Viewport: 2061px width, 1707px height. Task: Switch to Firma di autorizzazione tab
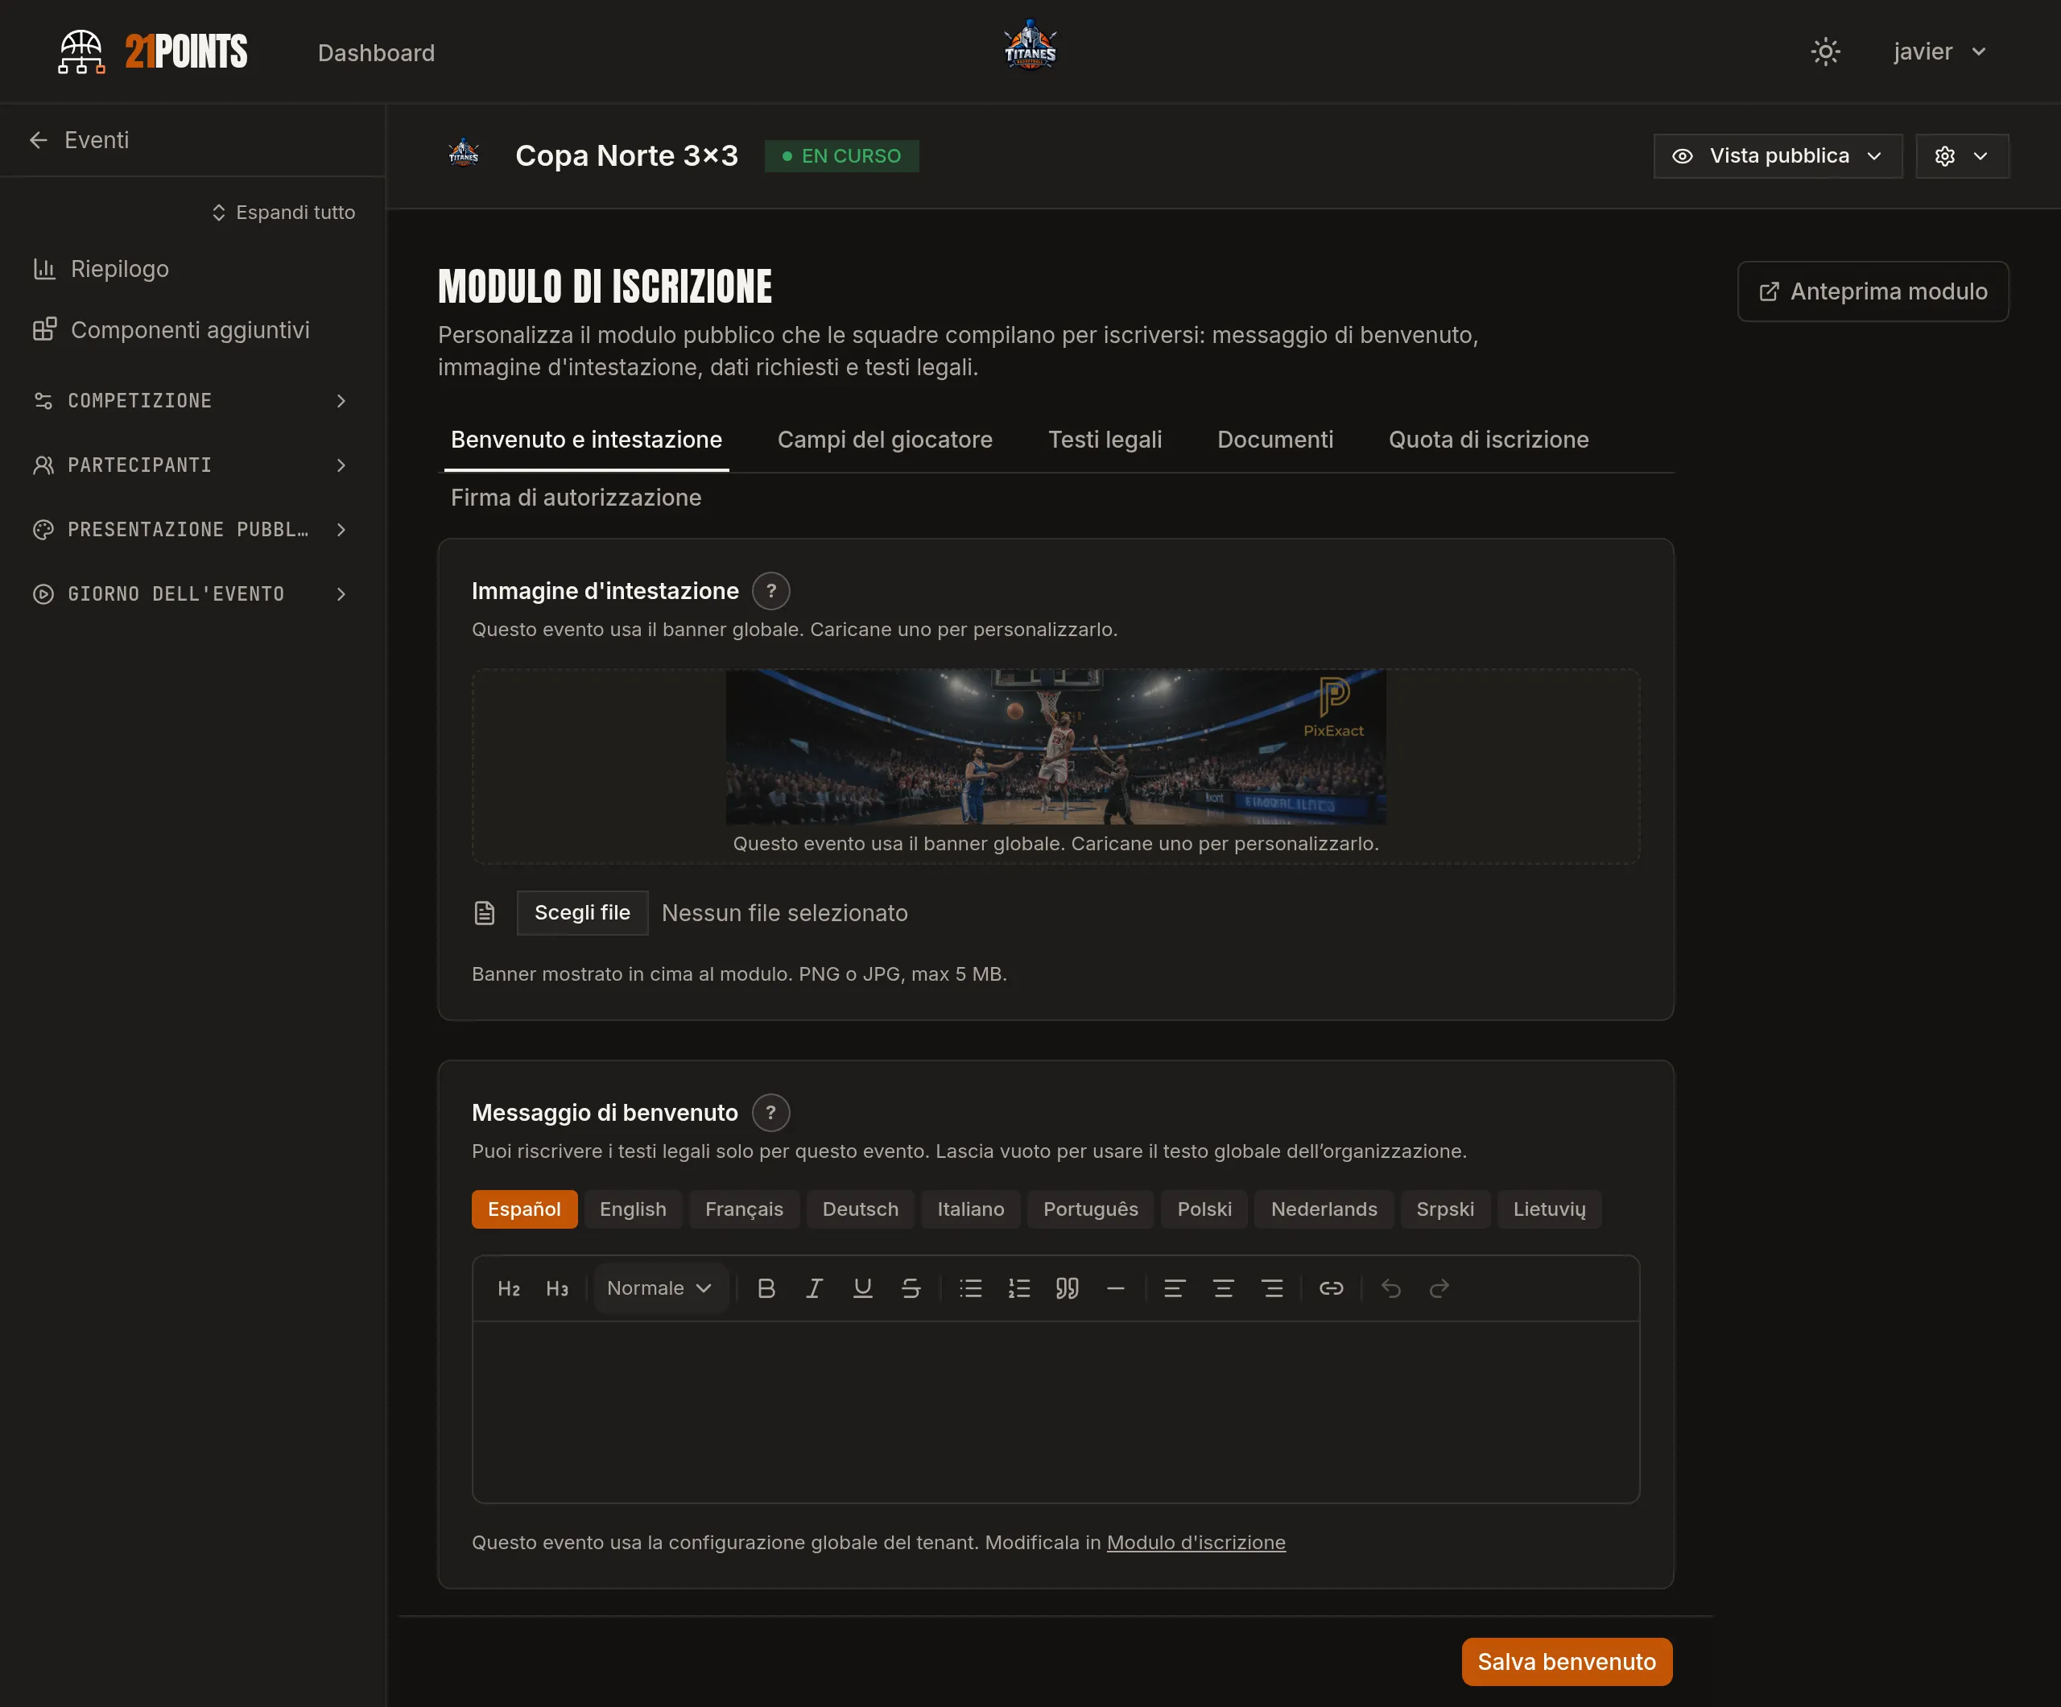click(x=575, y=498)
